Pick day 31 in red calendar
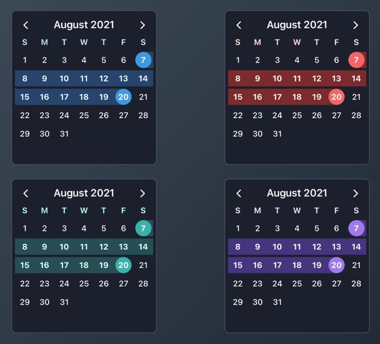380x344 pixels. click(x=277, y=134)
